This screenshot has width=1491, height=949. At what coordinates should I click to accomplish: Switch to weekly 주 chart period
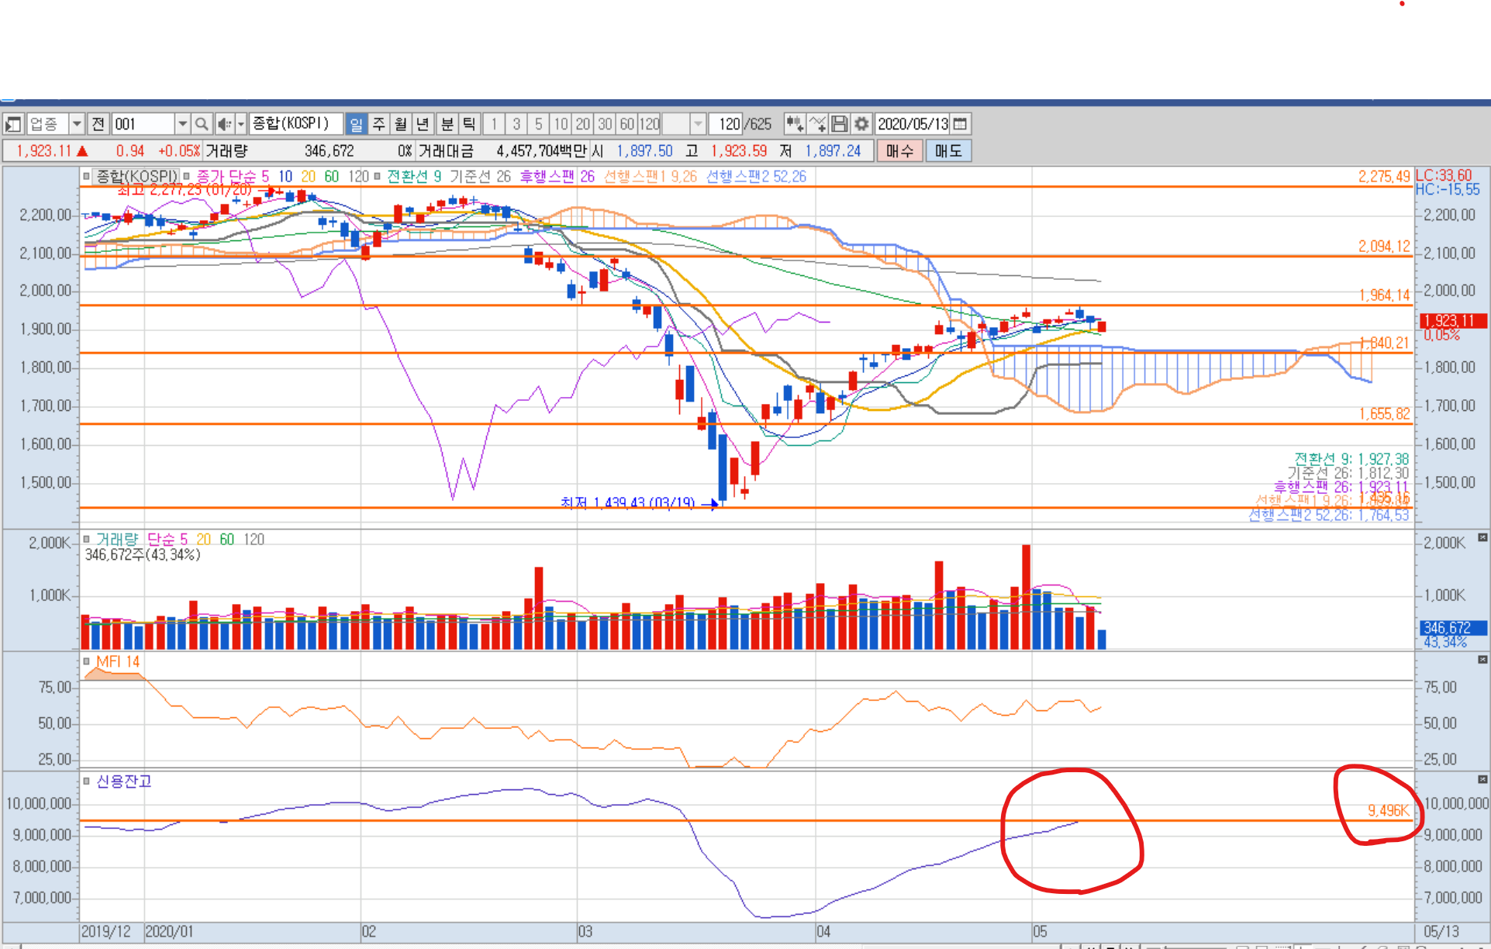[378, 124]
